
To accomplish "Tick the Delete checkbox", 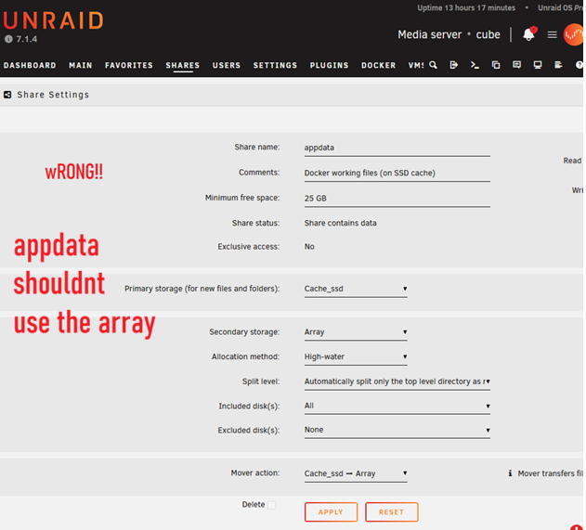I will click(272, 505).
